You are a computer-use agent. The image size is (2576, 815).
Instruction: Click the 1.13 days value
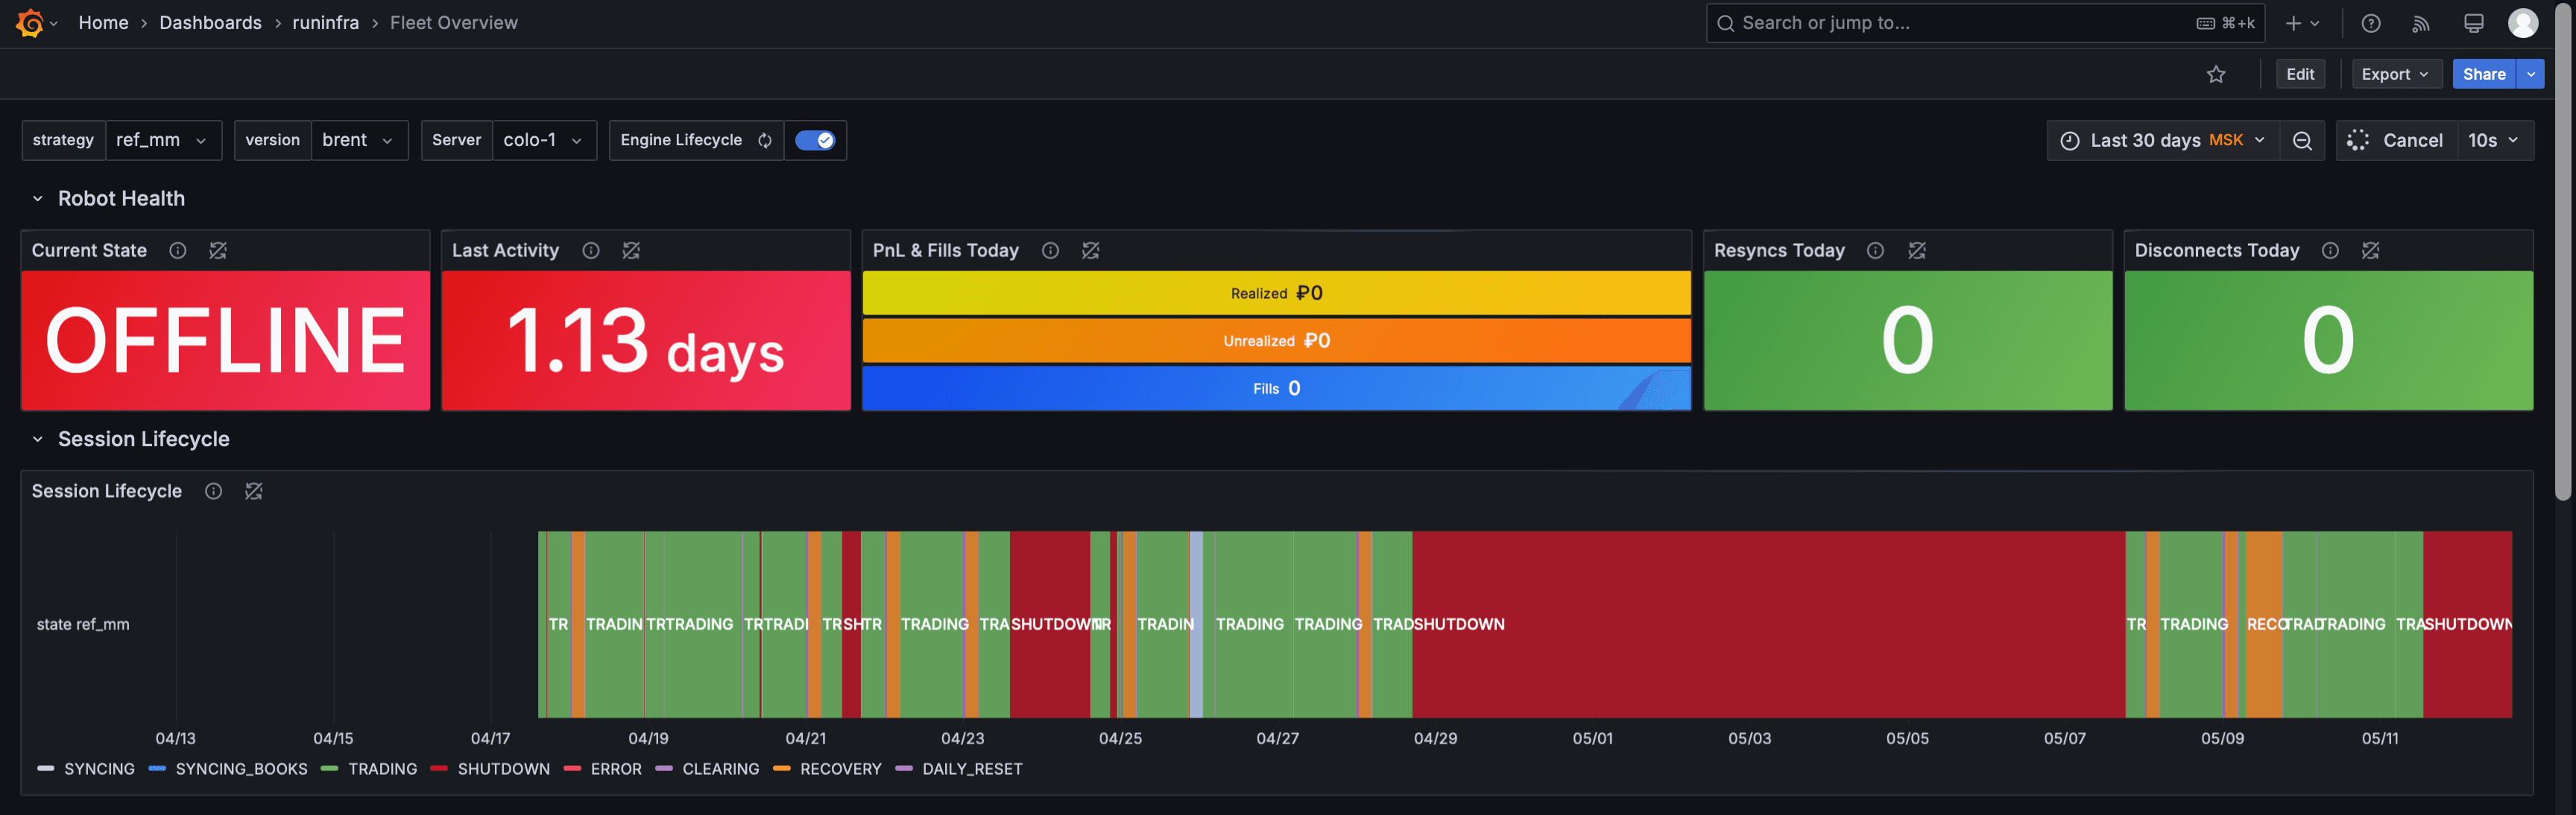point(646,343)
